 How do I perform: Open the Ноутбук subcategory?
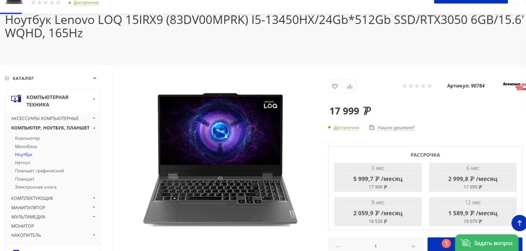click(23, 155)
